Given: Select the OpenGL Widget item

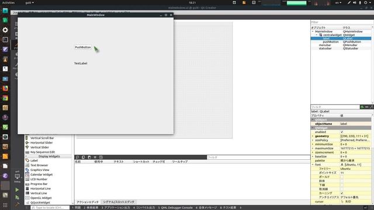Looking at the screenshot, I should [39, 198].
